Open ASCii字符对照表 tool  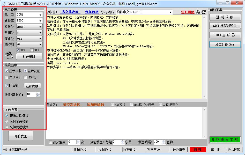(x=225, y=26)
